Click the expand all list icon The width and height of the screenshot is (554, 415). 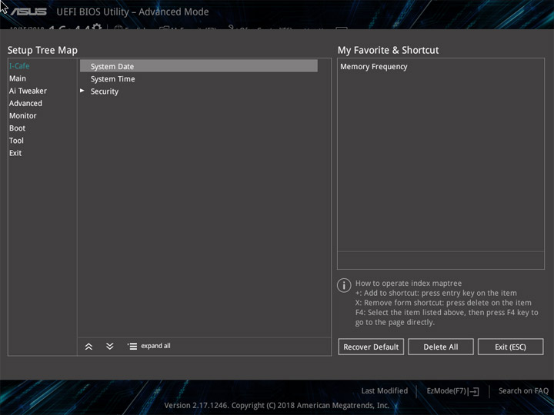132,346
